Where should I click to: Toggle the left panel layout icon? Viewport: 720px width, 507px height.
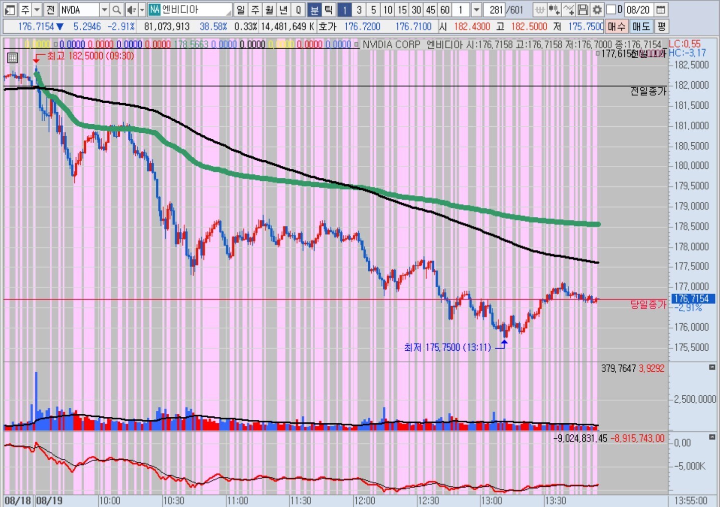10,10
